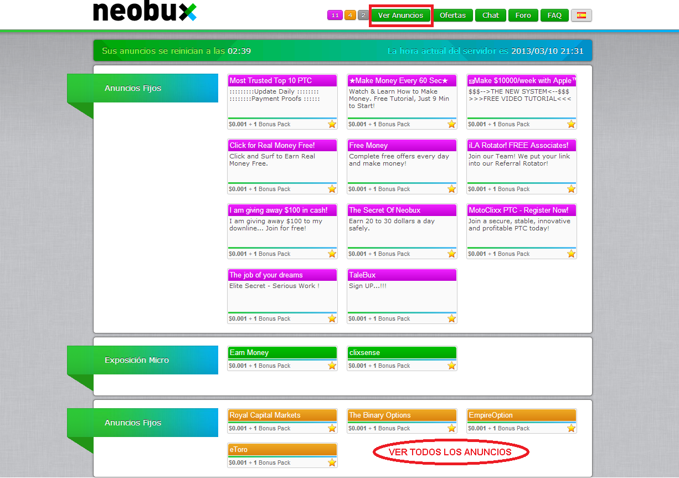679x478 pixels.
Task: Click star on Click for Real Money Free ad
Action: pyautogui.click(x=332, y=189)
